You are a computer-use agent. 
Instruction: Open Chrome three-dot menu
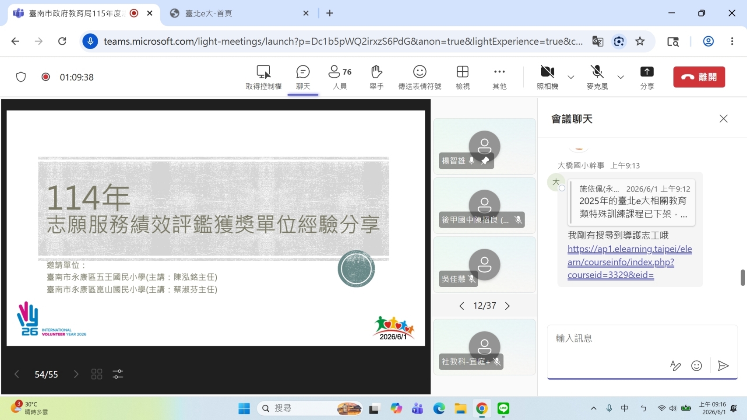[732, 41]
